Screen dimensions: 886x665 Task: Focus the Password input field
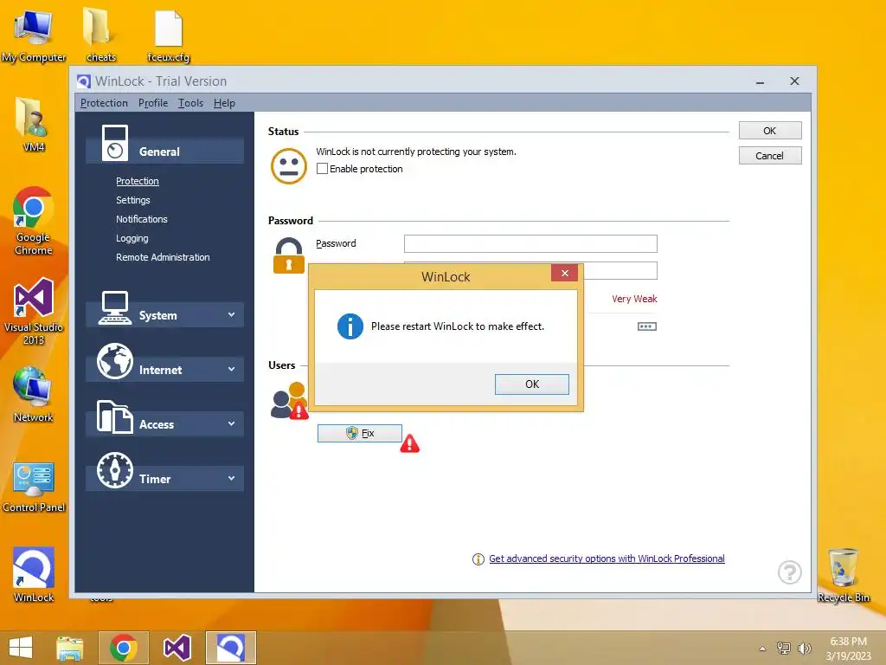click(x=530, y=243)
